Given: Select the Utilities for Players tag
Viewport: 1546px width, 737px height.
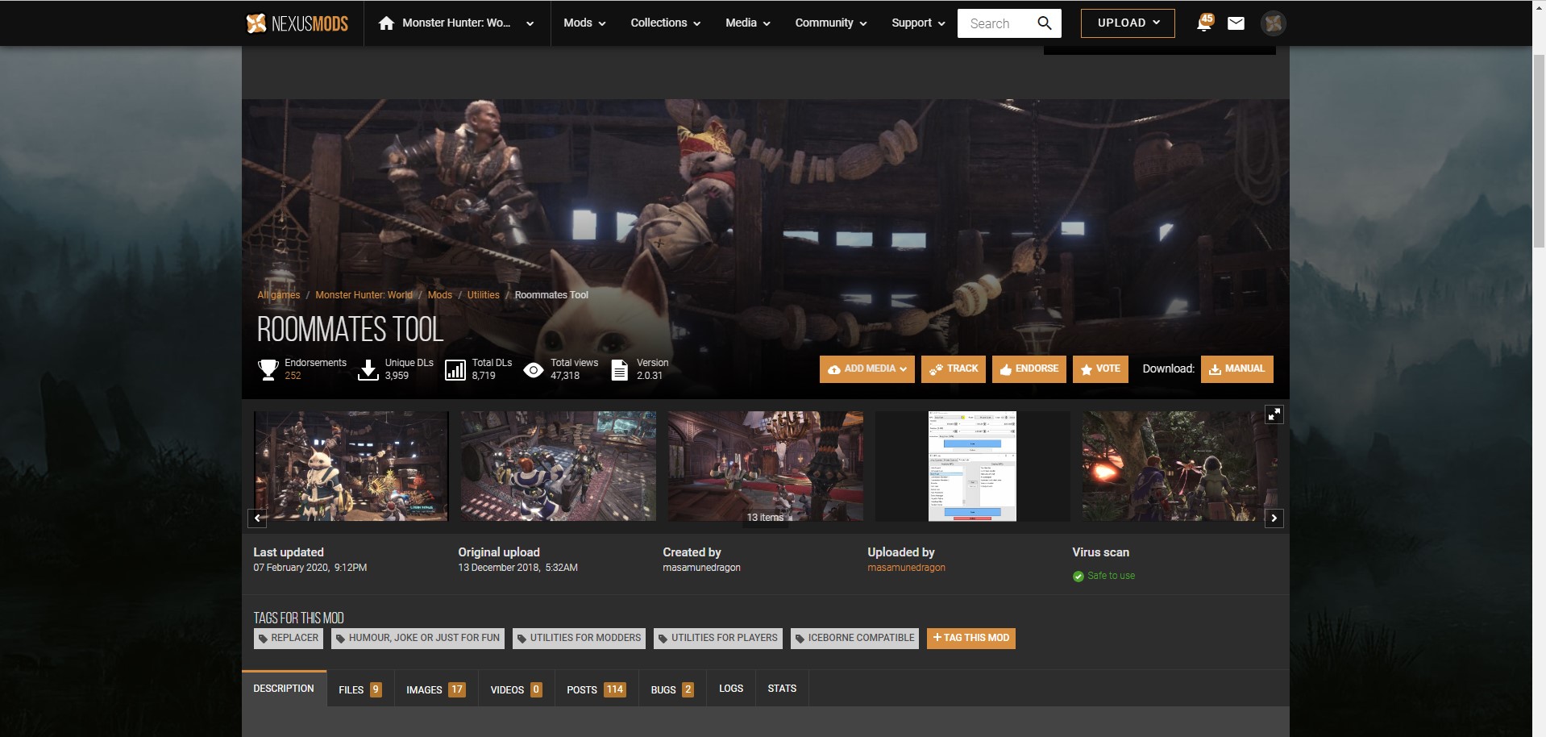Looking at the screenshot, I should coord(718,638).
